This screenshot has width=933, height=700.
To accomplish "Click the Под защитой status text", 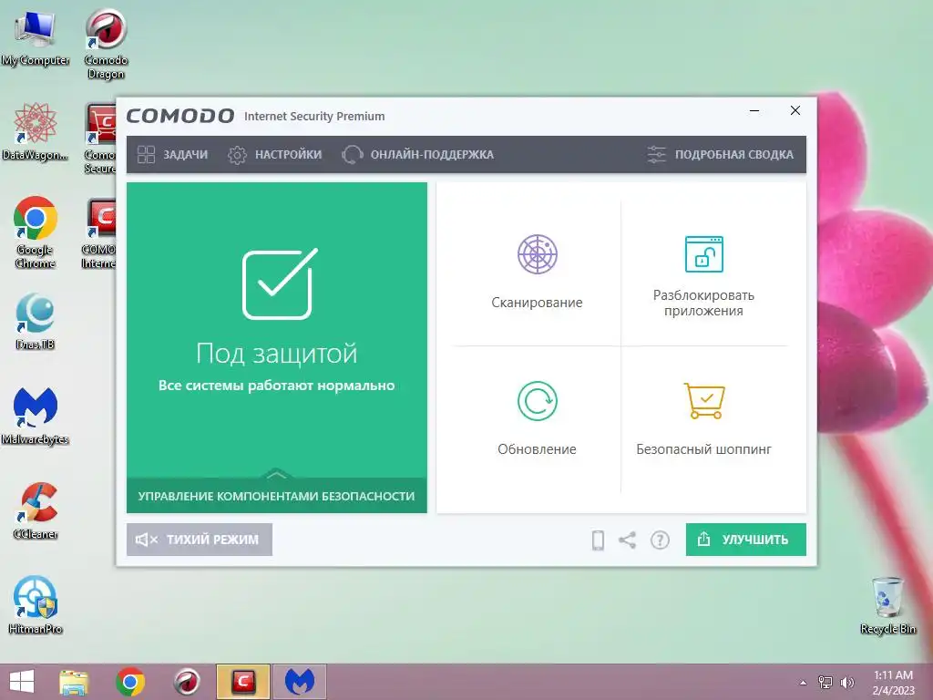I will pos(277,354).
